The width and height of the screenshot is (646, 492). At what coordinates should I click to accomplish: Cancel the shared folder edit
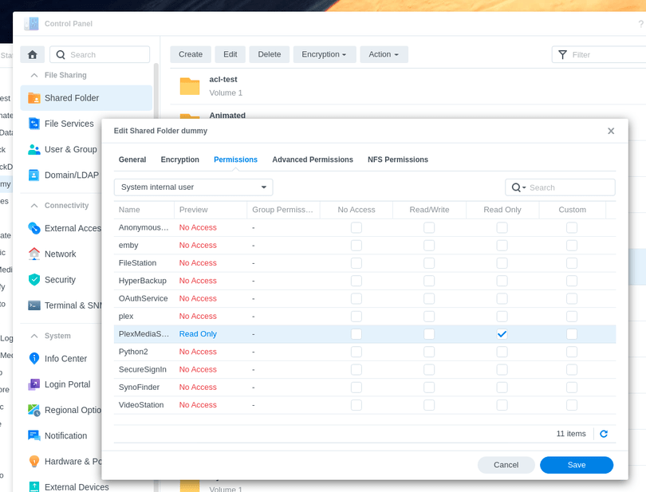click(506, 465)
